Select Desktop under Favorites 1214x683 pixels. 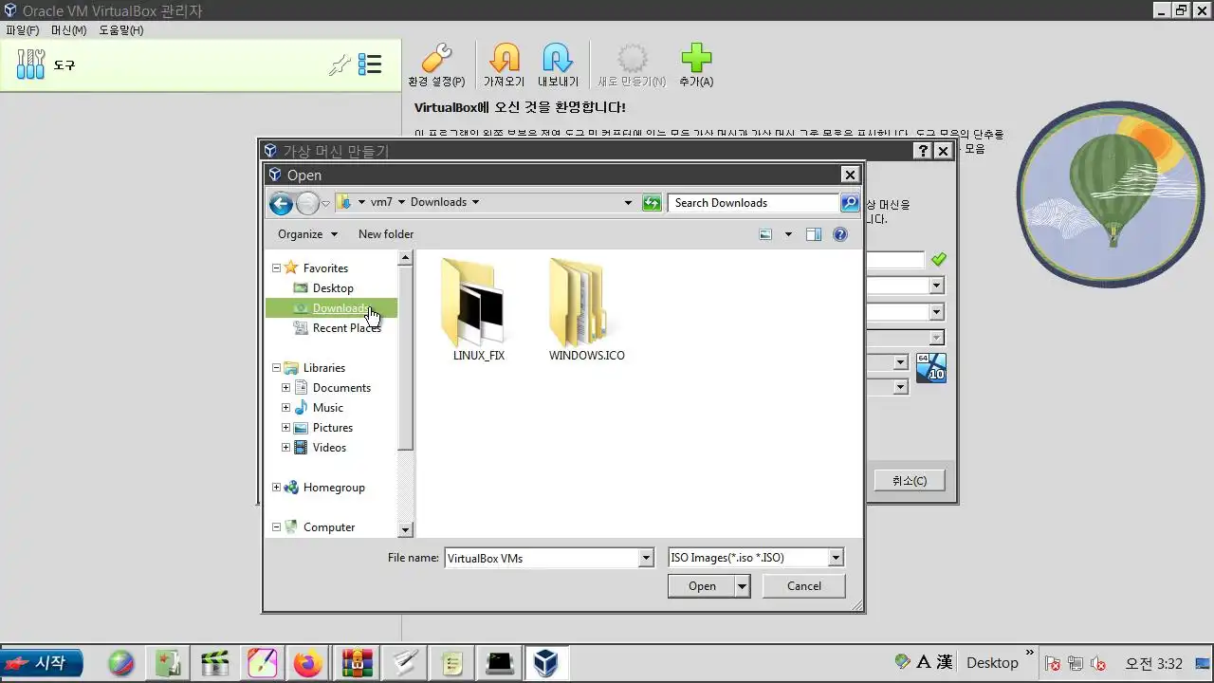point(333,288)
